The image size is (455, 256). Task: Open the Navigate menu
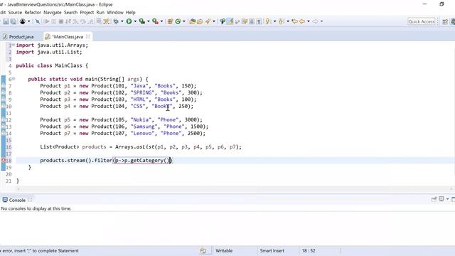(52, 13)
